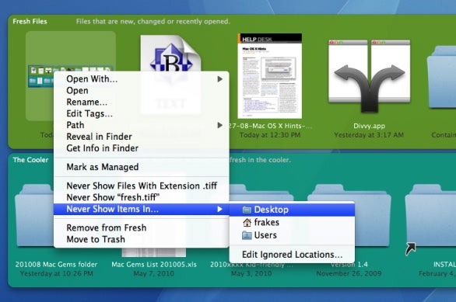
Task: Select Mark as Managed
Action: (x=142, y=167)
